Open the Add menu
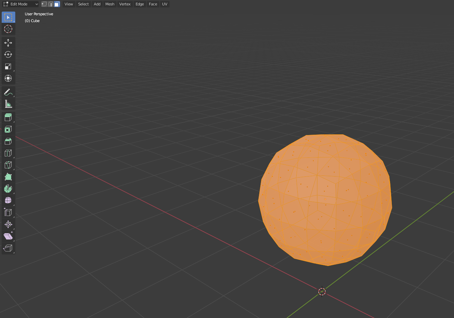 [97, 4]
